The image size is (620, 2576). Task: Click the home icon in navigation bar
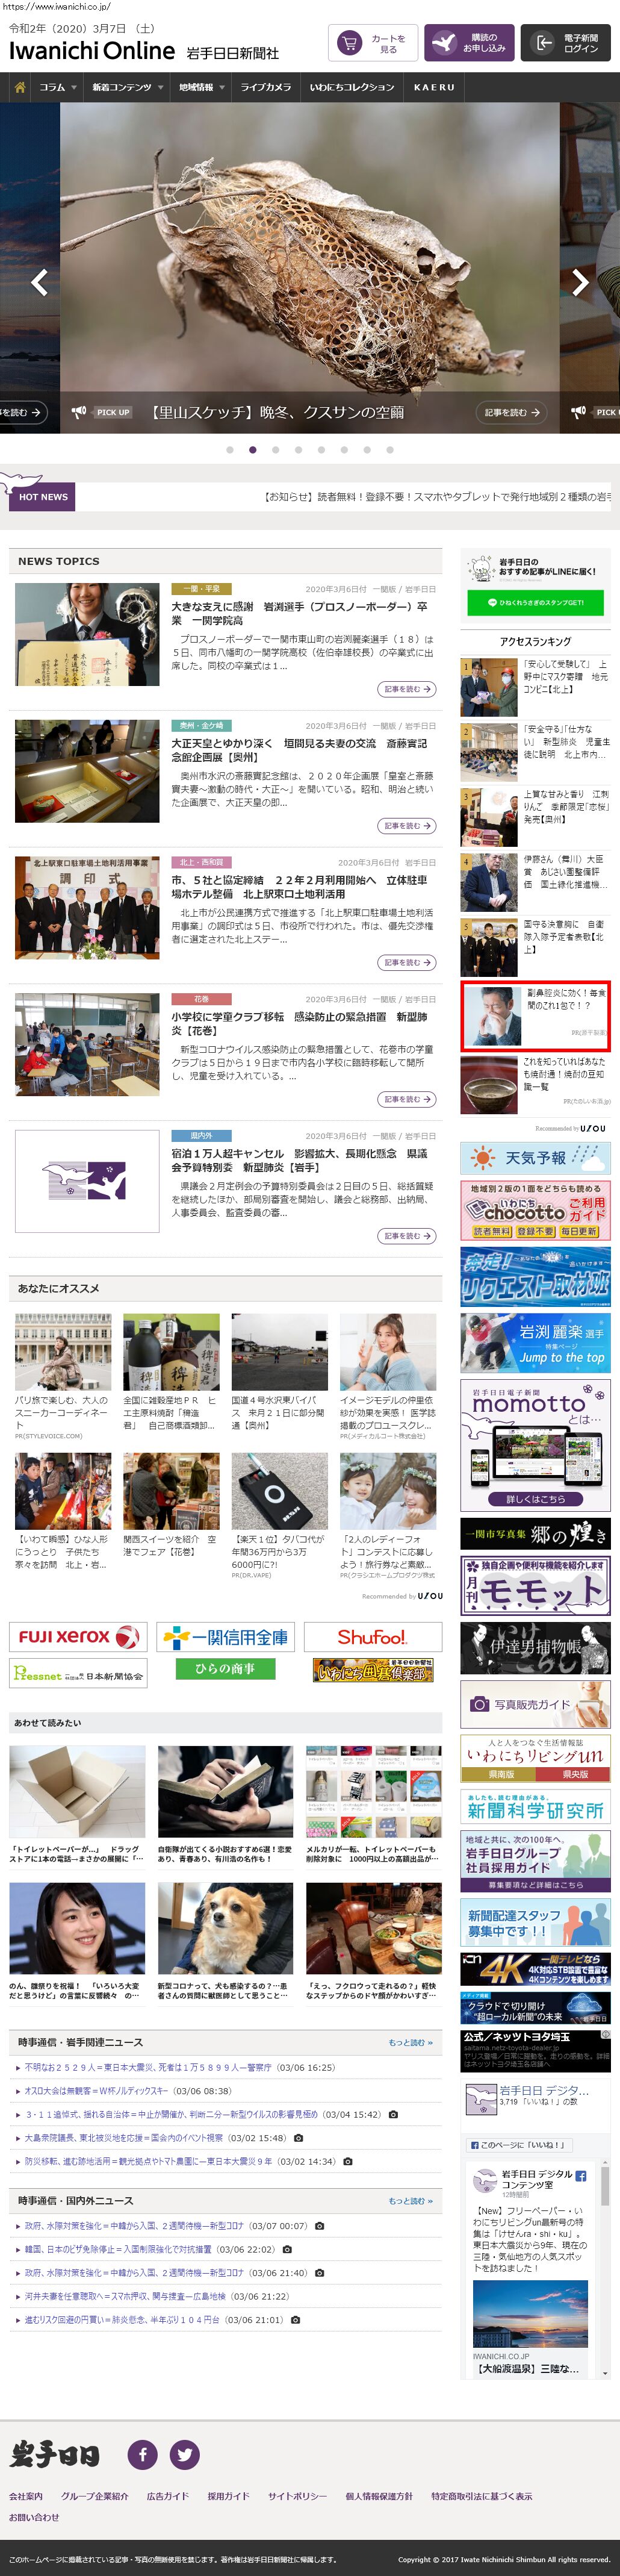click(x=19, y=87)
